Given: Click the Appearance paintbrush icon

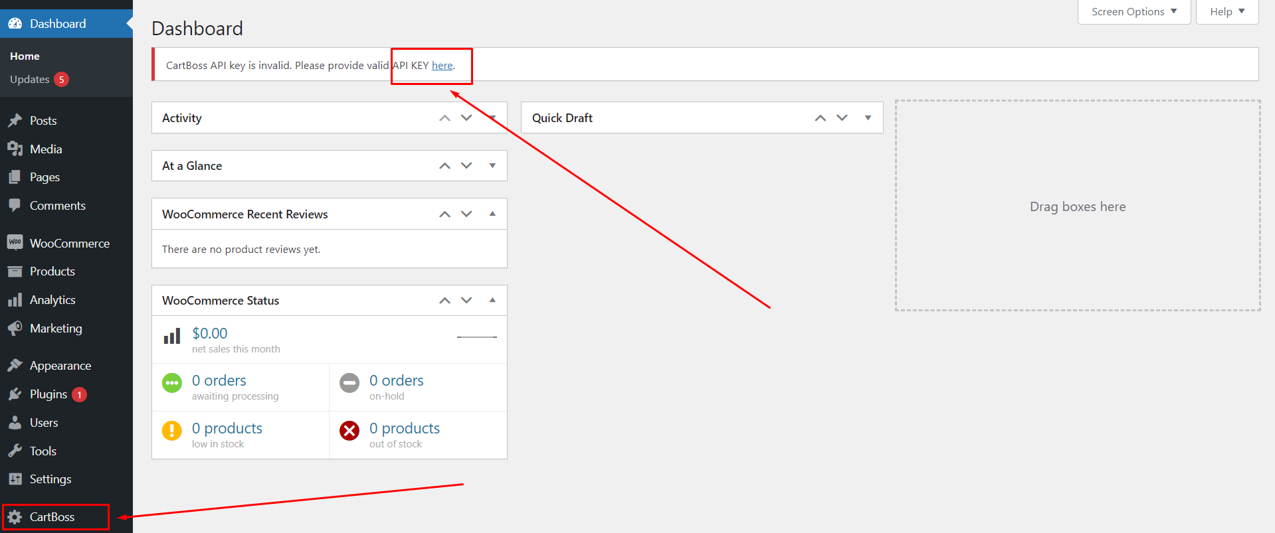Looking at the screenshot, I should (15, 366).
